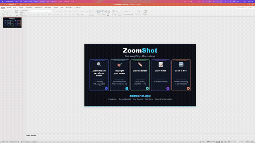Open the Layout dropdown
Viewport: 255px width, 143px height.
(x=24, y=11)
